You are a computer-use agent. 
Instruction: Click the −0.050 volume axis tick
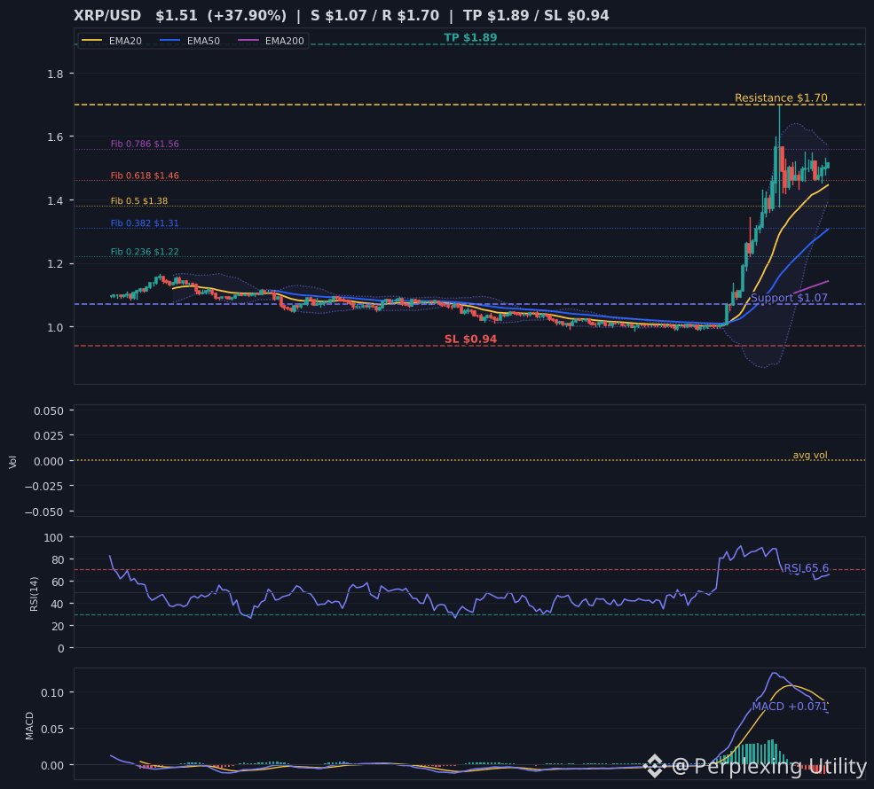(44, 512)
